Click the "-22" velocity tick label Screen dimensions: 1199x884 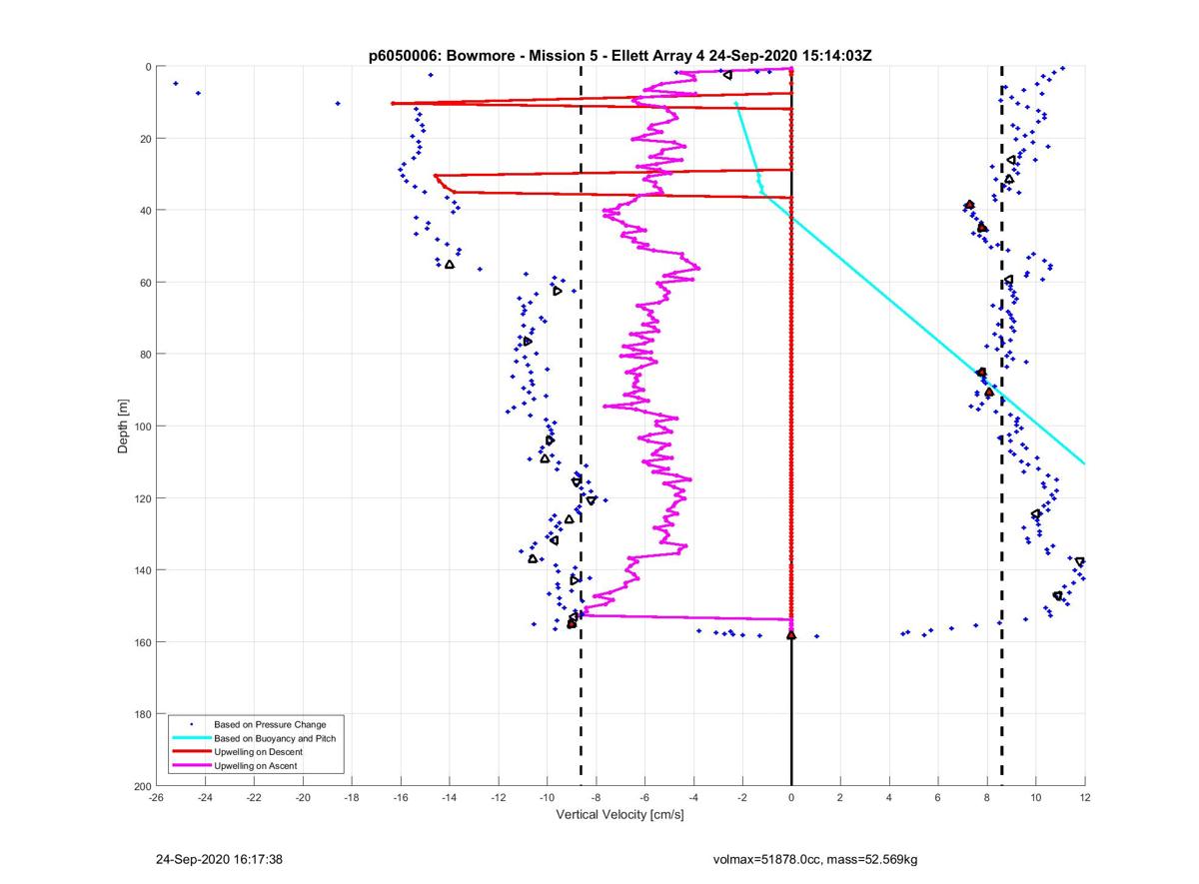tap(253, 798)
